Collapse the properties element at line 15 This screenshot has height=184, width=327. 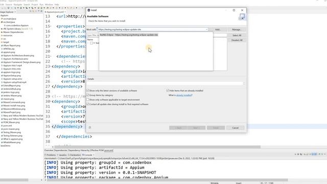click(51, 26)
